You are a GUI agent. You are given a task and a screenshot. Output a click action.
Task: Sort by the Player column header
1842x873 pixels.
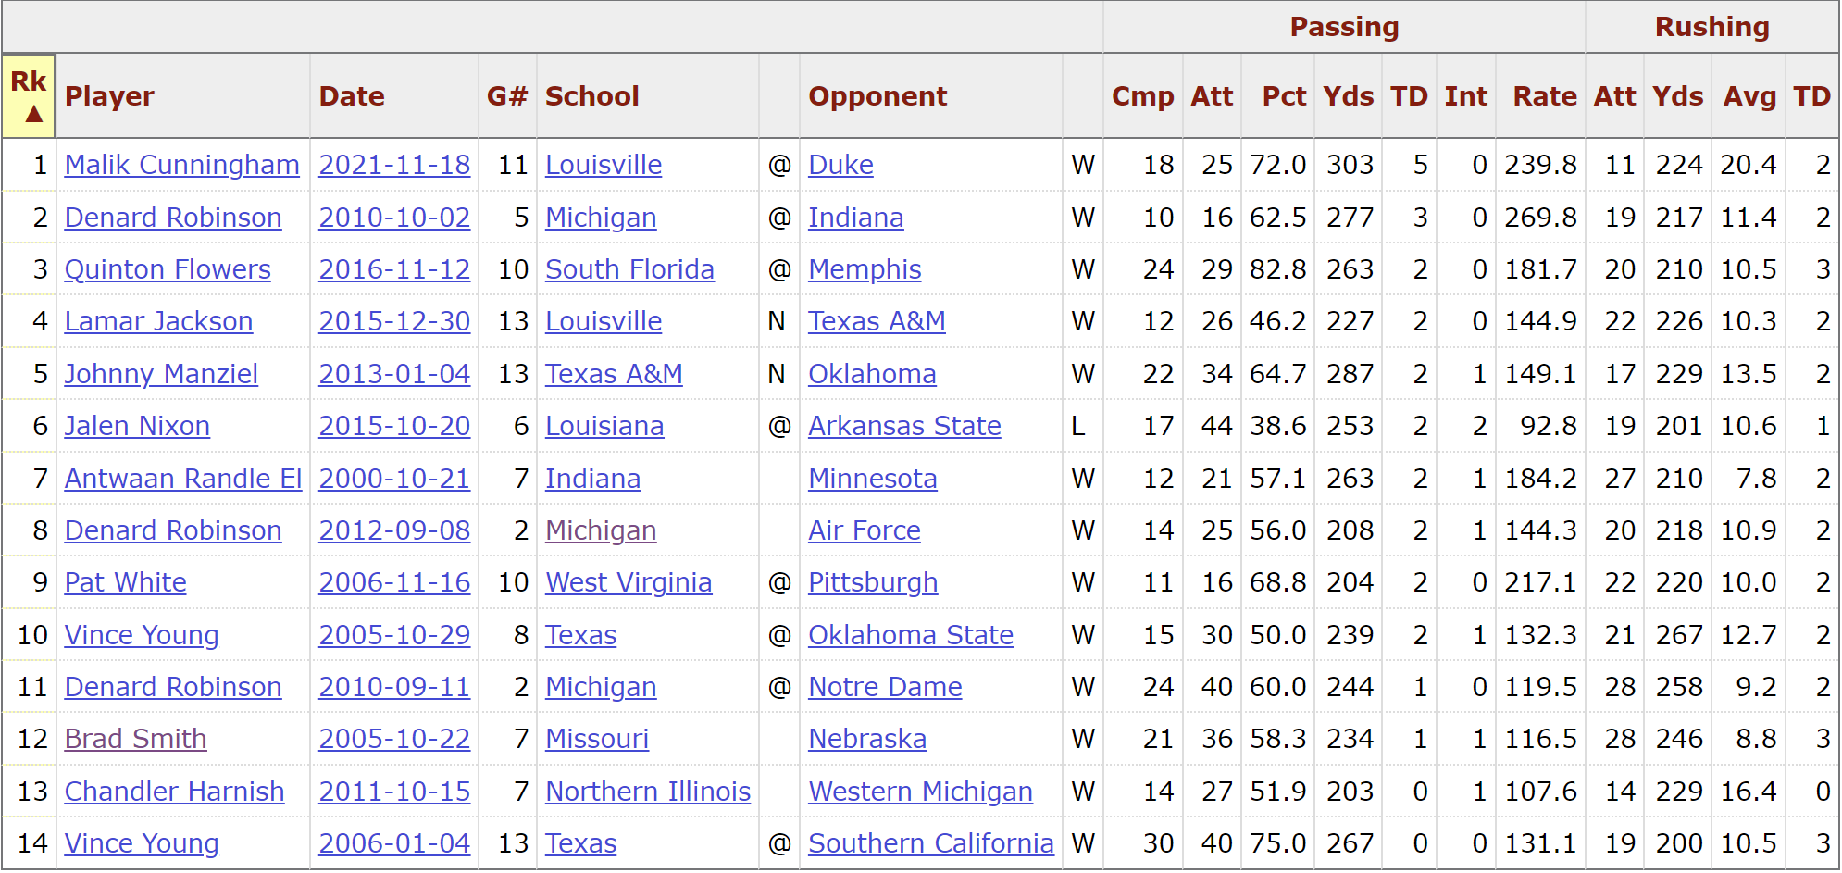tap(109, 96)
